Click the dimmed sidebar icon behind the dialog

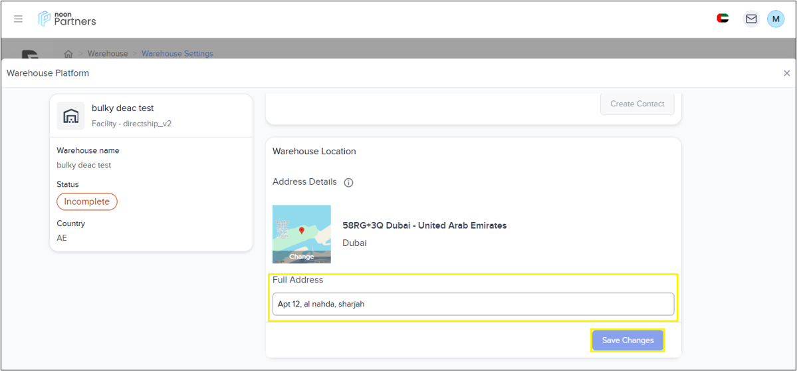pos(29,55)
